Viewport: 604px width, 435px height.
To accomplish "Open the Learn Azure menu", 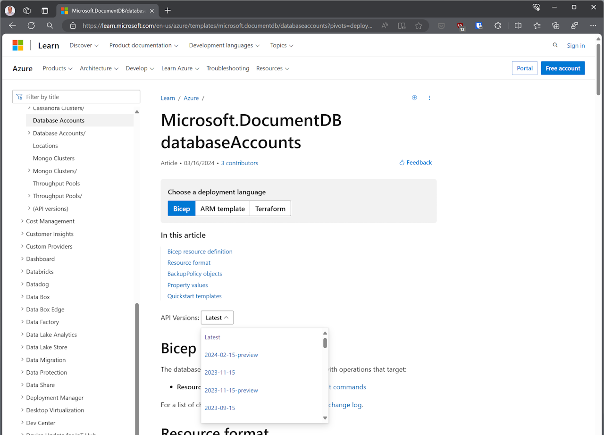I will point(180,68).
